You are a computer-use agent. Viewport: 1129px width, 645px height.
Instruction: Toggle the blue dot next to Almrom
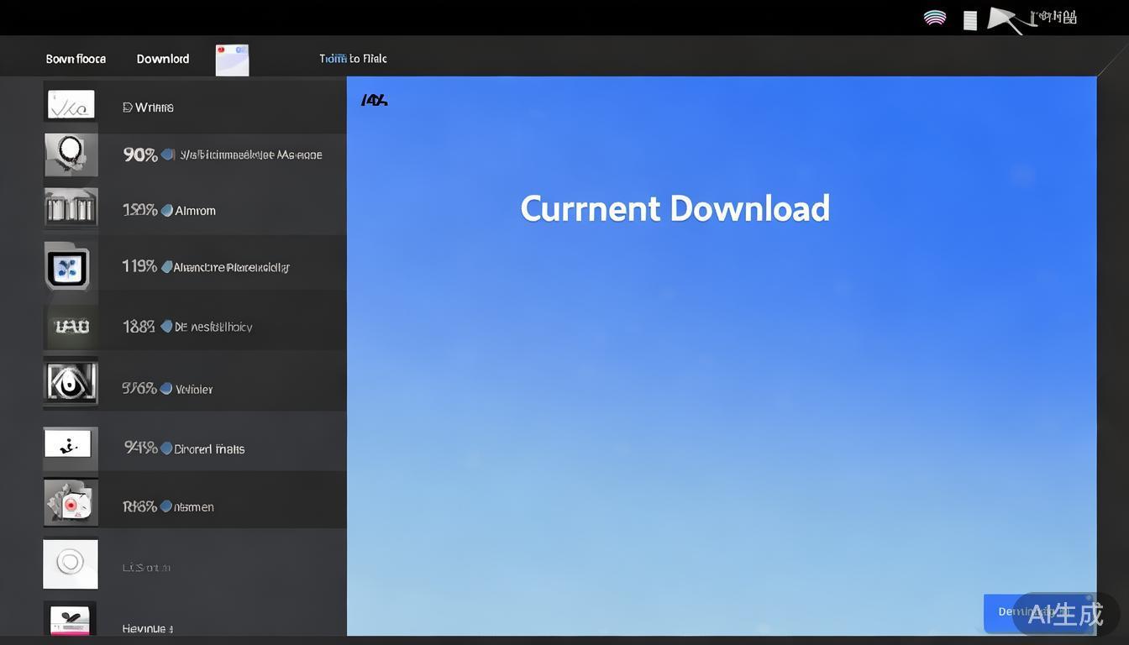click(166, 211)
